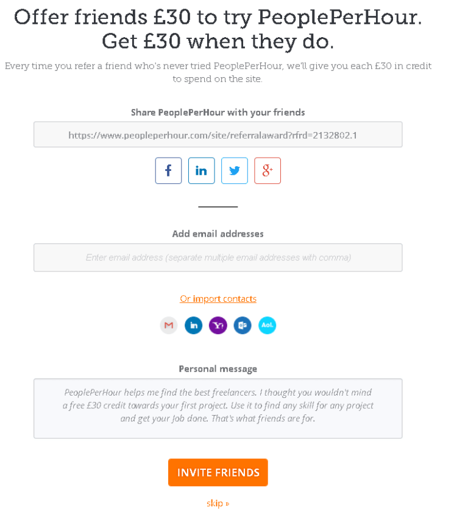Click the 'Every time you refer a friend' paragraph
468x527 pixels.
218,72
